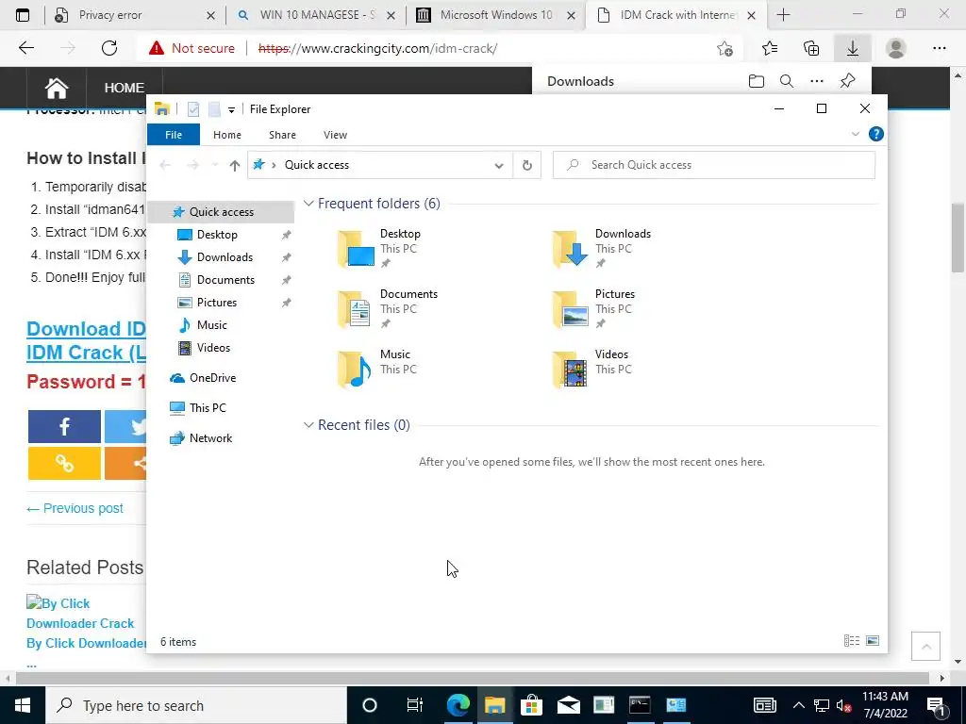Launch Microsoft Store from taskbar
The height and width of the screenshot is (724, 966).
click(x=531, y=705)
